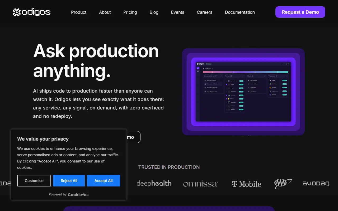
Task: Click the partially hidden demo button in hero
Action: pyautogui.click(x=133, y=137)
